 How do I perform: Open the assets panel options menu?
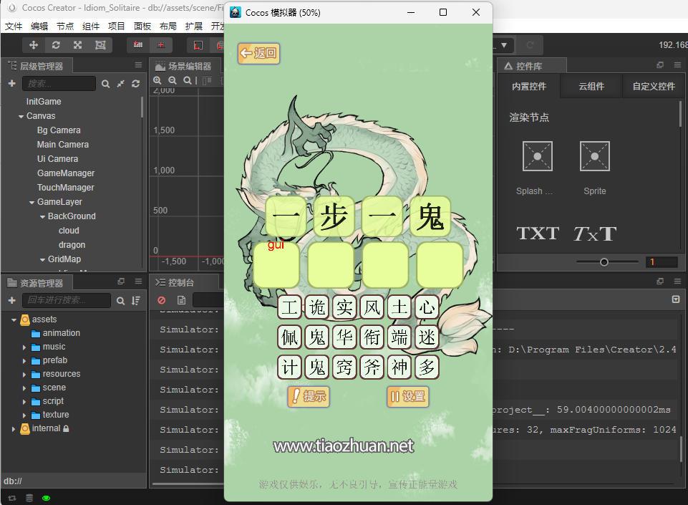138,282
